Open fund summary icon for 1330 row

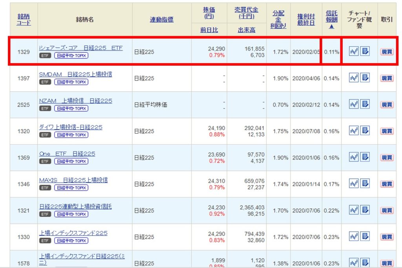[x=365, y=236]
